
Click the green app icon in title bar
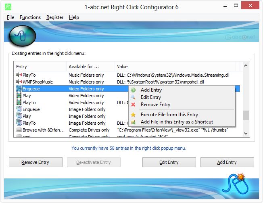8,7
